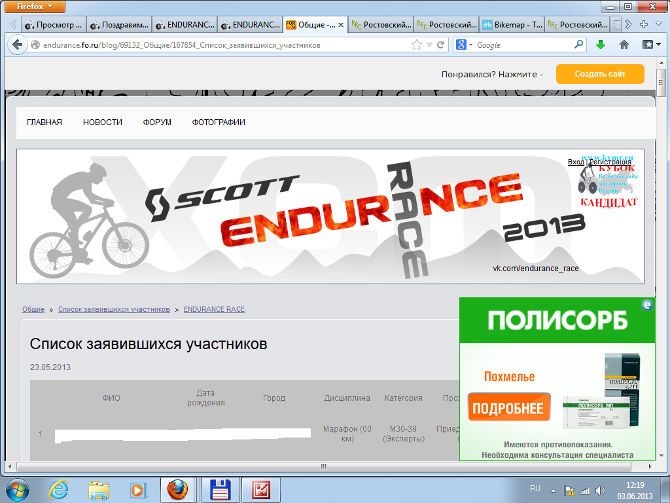Close the Полисорб ad with the corner icon
This screenshot has height=503, width=670.
point(648,305)
